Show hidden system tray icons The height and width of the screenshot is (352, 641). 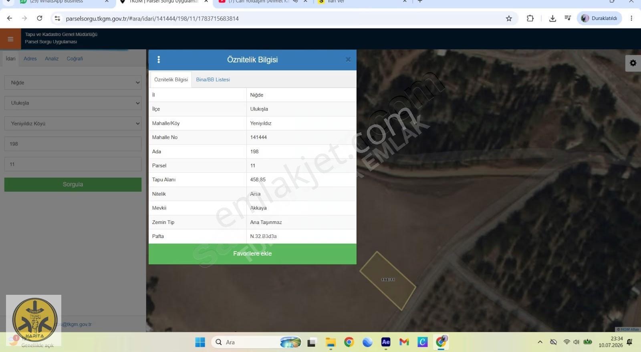click(540, 342)
